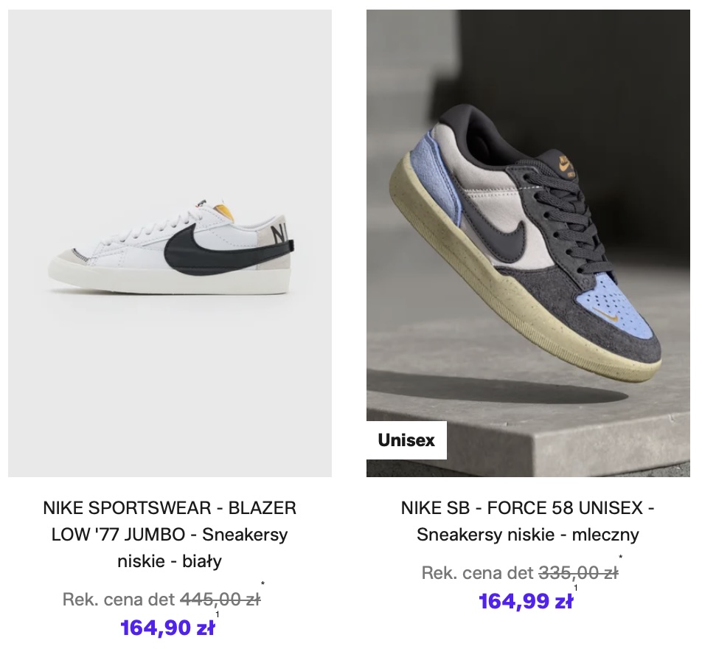
Task: Open the NIKE SB - FORCE 58 UNISEX title
Action: point(528,521)
